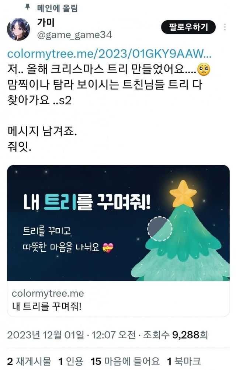Click the display name 가미
The image size is (236, 370).
[x=46, y=22]
